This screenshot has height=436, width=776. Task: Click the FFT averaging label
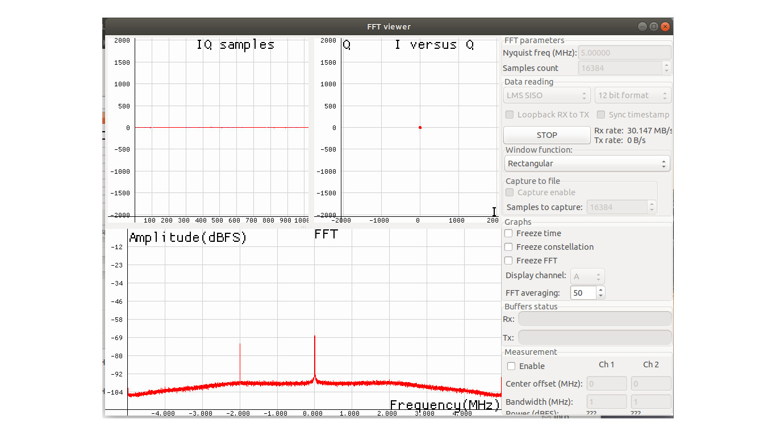(533, 293)
